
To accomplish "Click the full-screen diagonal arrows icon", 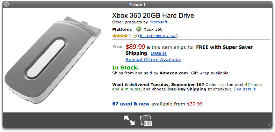I will (129, 120).
